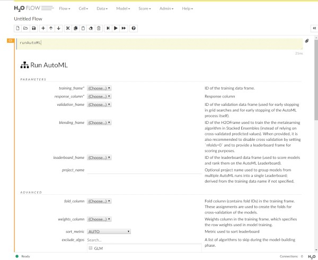Open the validation_frame dropdown
The width and height of the screenshot is (318, 260).
coord(100,104)
